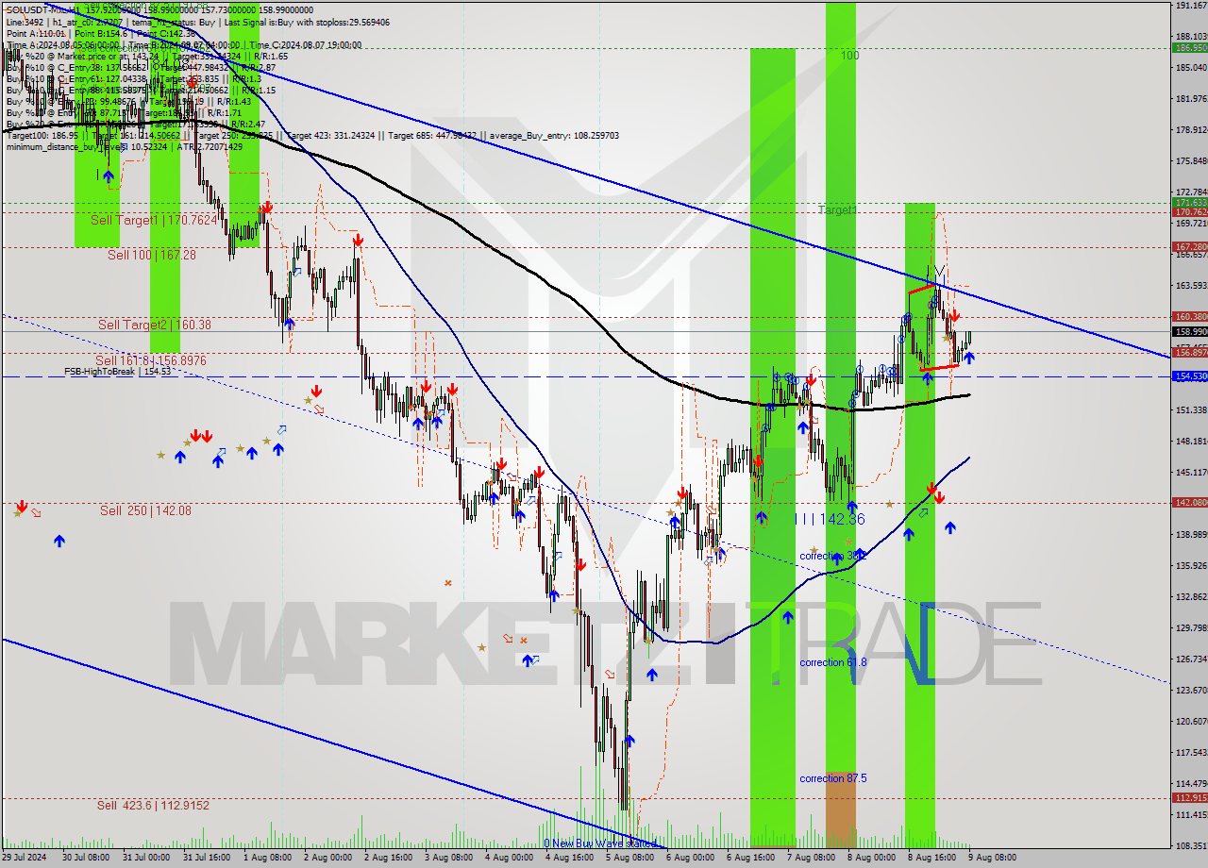Screen dimensions: 1208x868
Task: Select the 'Sell 100 | 167.28' level label
Action: (x=152, y=255)
